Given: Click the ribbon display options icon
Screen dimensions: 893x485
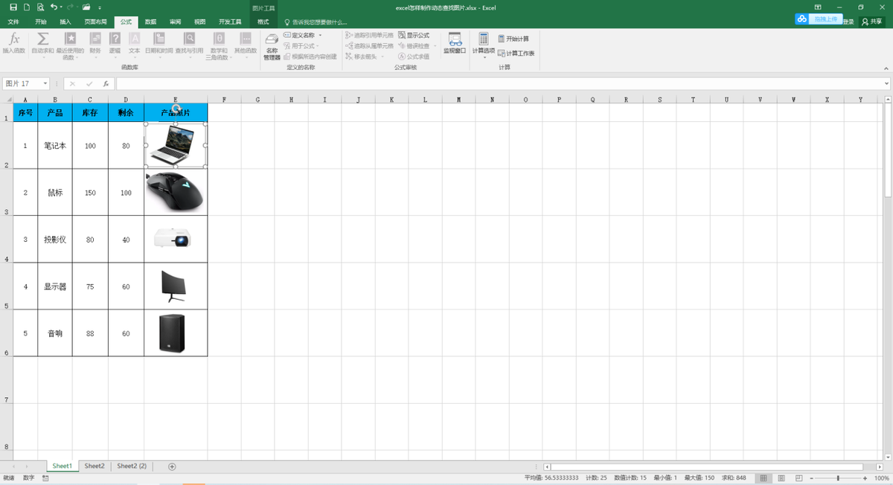Looking at the screenshot, I should (x=818, y=7).
